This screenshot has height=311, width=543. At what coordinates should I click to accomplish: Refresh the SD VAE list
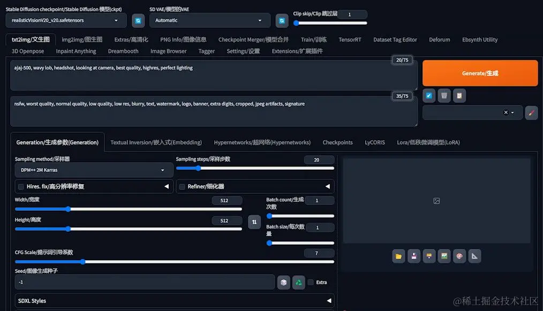282,21
